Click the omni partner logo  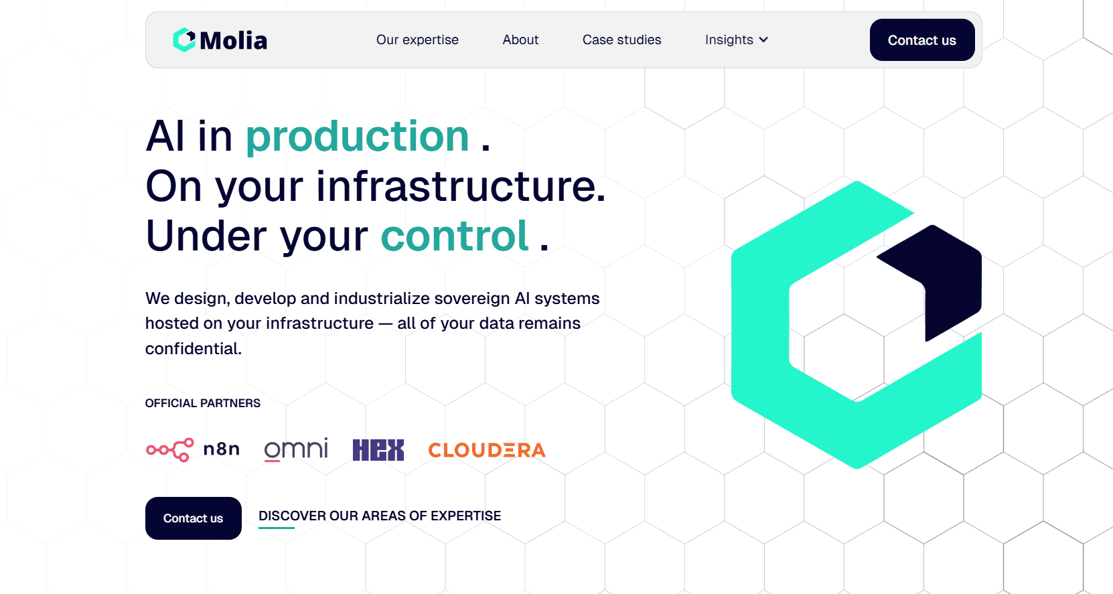296,449
